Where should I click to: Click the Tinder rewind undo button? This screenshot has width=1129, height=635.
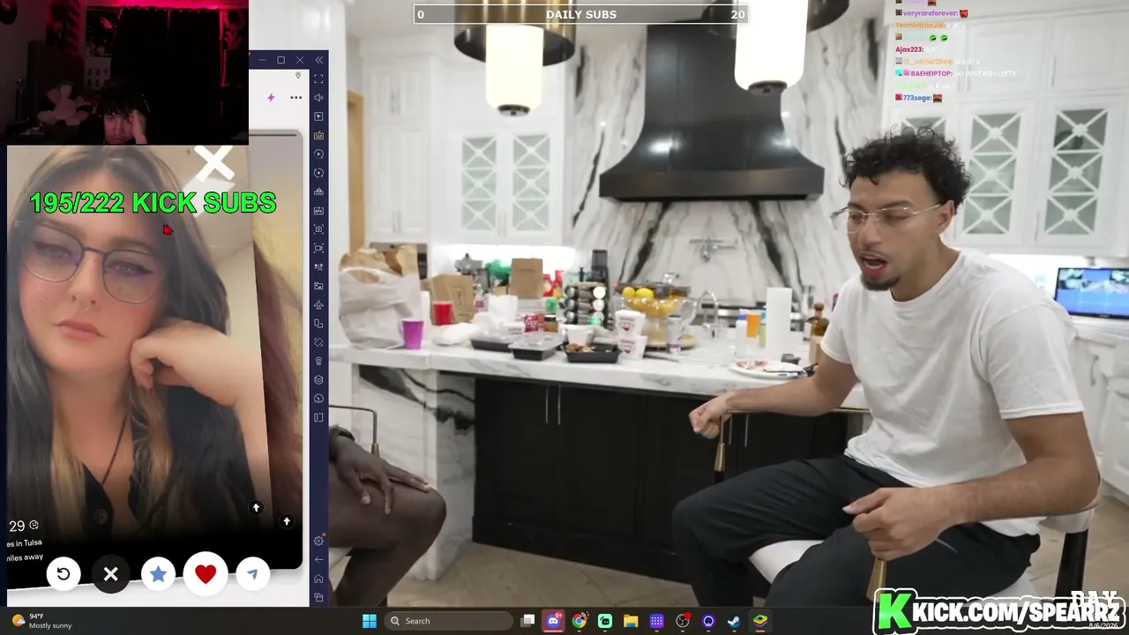pyautogui.click(x=64, y=574)
